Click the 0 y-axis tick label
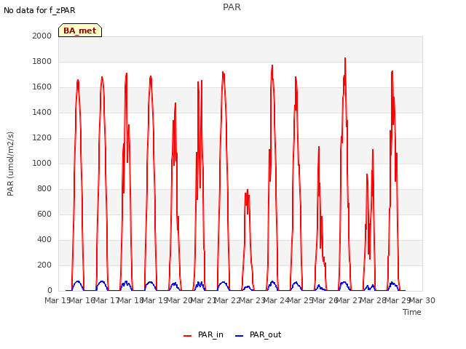Image resolution: width=466 pixels, height=349 pixels. click(50, 291)
